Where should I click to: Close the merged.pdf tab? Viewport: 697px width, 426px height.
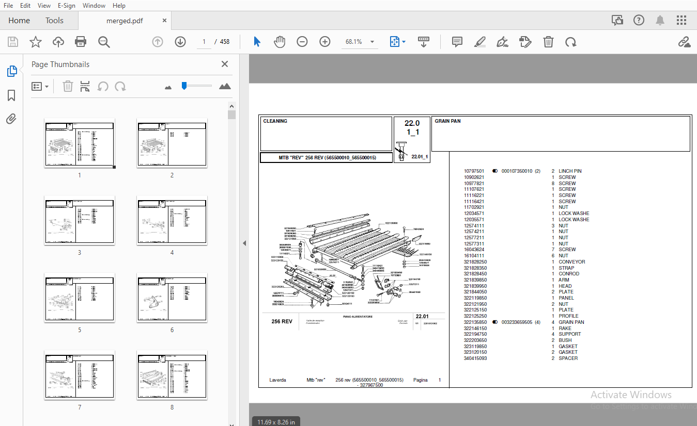165,21
